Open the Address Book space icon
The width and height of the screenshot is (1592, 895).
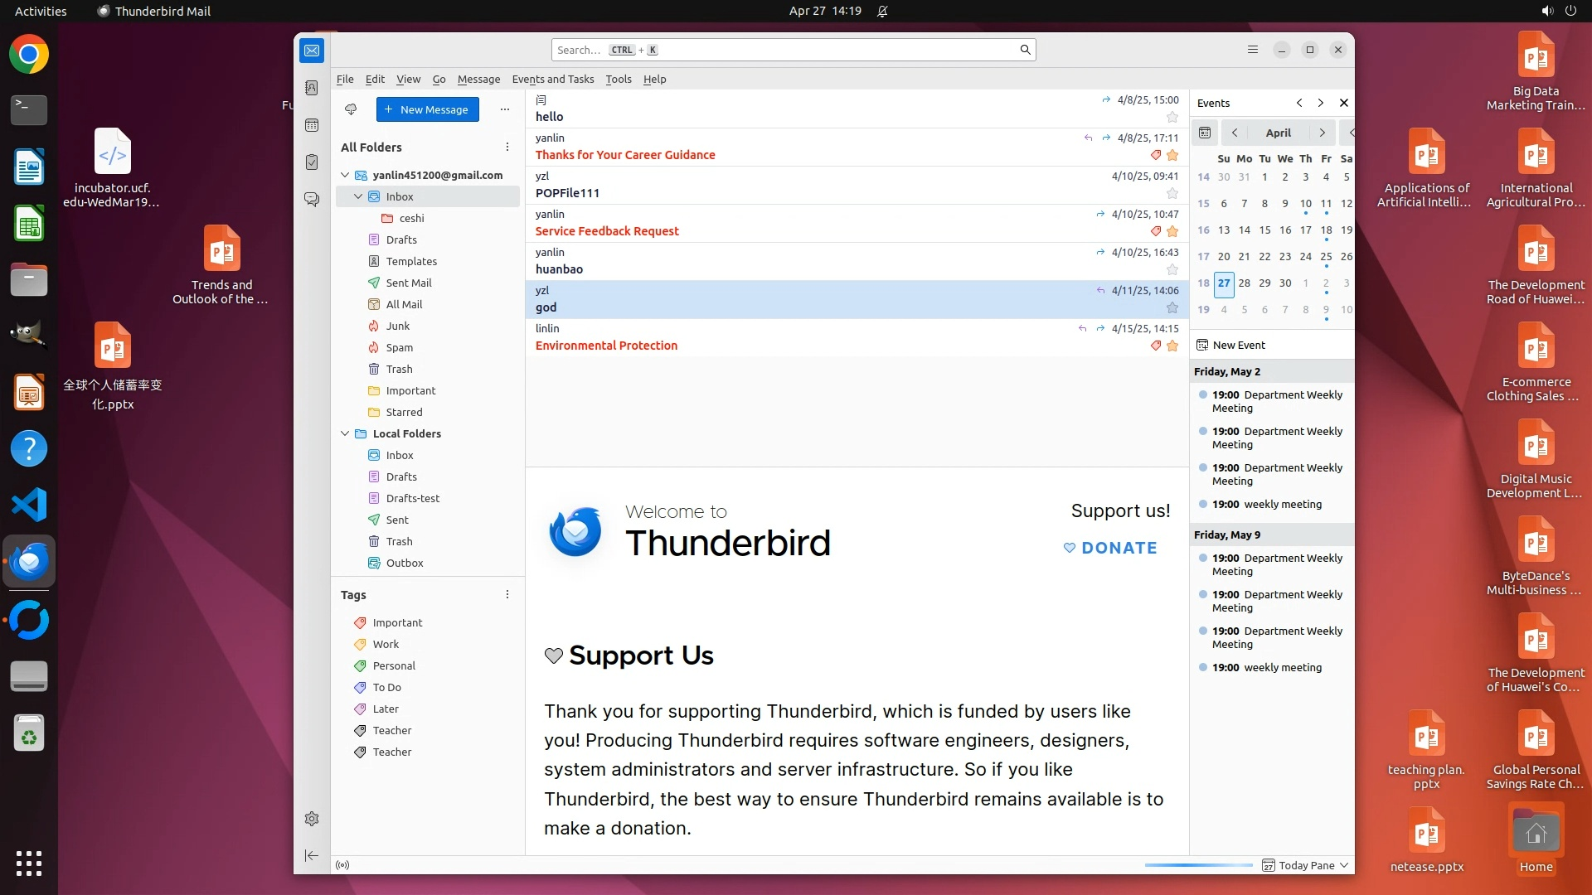click(x=312, y=88)
